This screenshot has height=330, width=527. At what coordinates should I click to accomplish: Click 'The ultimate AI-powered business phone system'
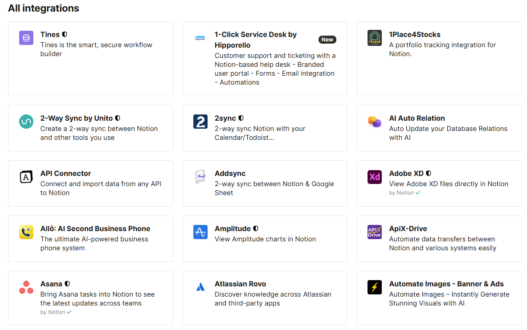94,244
